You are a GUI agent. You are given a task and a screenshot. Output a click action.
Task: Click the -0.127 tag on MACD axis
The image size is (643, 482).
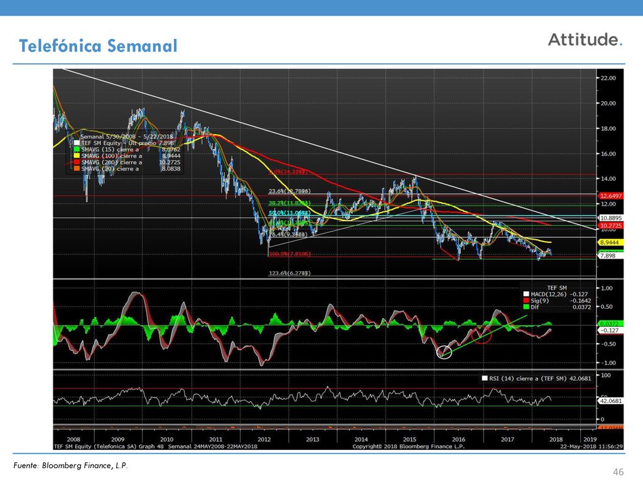(611, 330)
